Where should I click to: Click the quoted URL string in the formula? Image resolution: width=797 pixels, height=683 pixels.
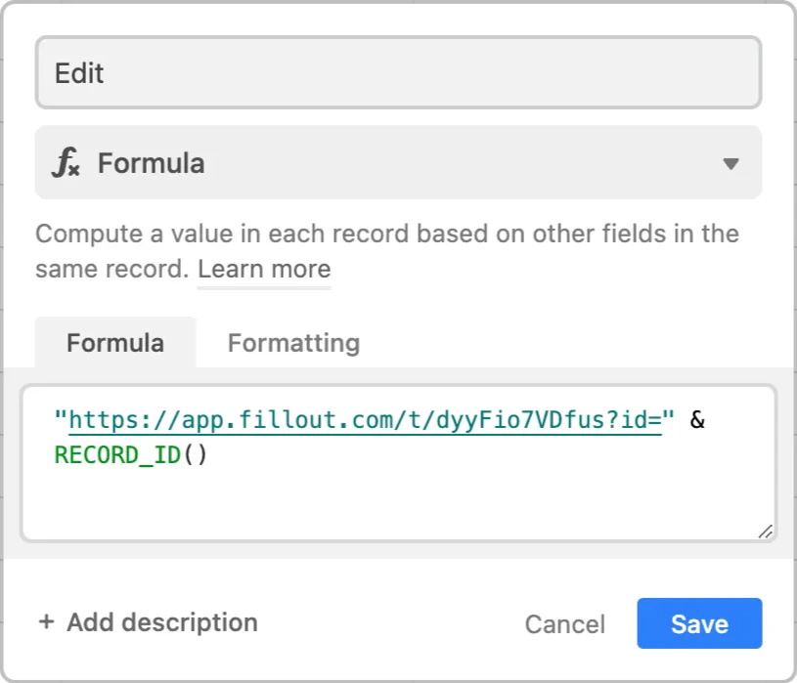[x=372, y=420]
